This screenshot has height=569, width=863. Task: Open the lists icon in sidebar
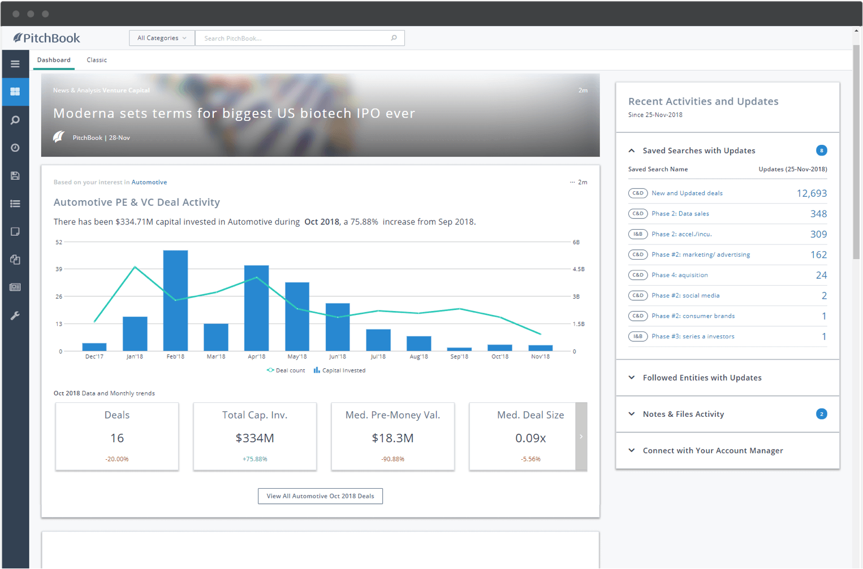coord(15,204)
